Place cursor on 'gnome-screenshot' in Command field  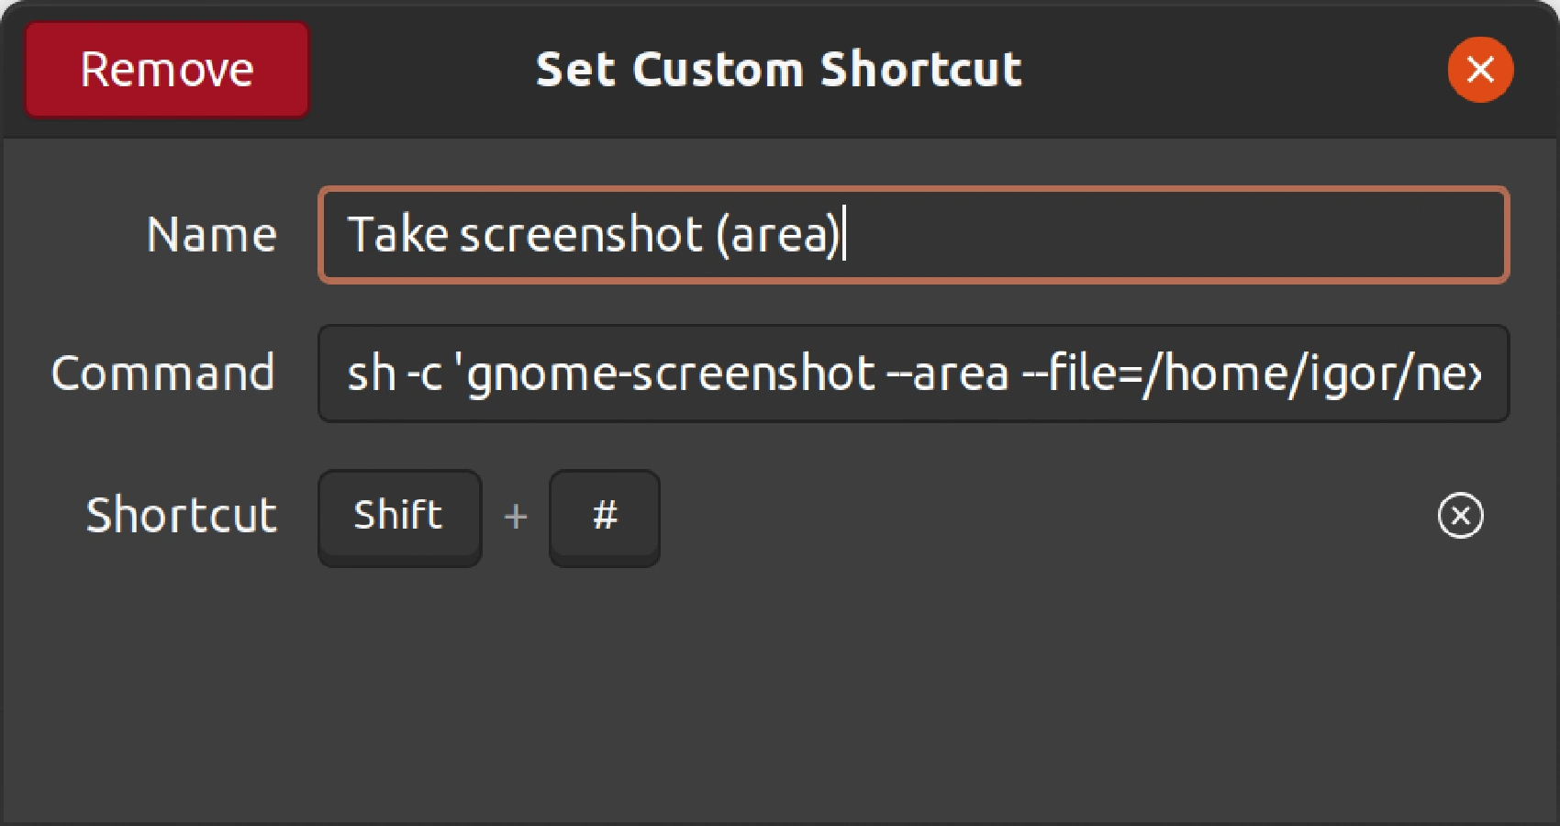[670, 374]
